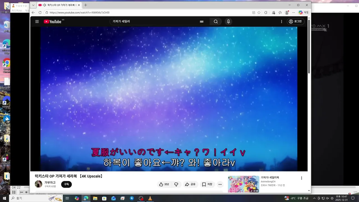This screenshot has height=202, width=359.
Task: Open VLC cone icon on taskbar
Action: click(150, 198)
